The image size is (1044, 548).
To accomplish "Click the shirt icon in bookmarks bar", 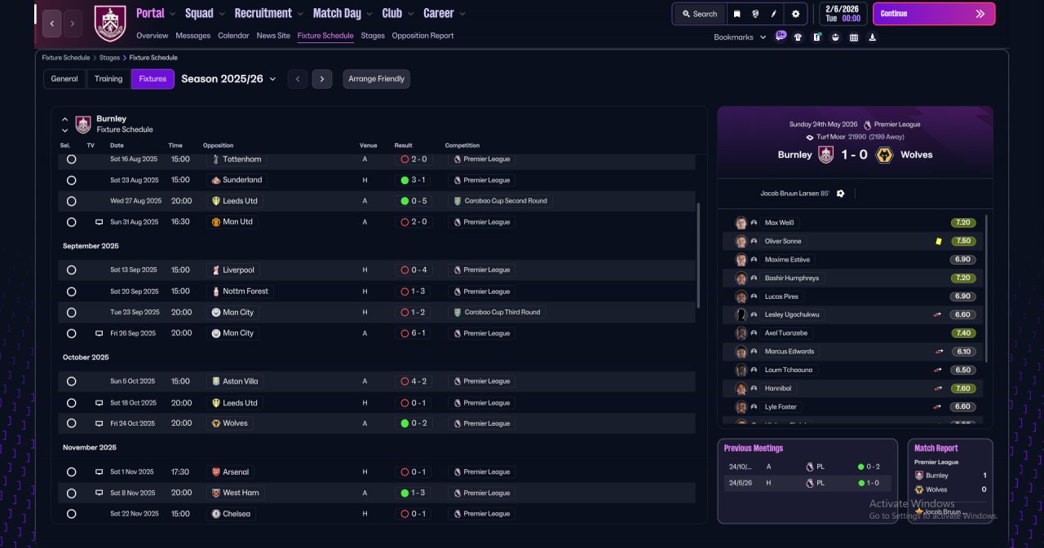I will [x=798, y=37].
